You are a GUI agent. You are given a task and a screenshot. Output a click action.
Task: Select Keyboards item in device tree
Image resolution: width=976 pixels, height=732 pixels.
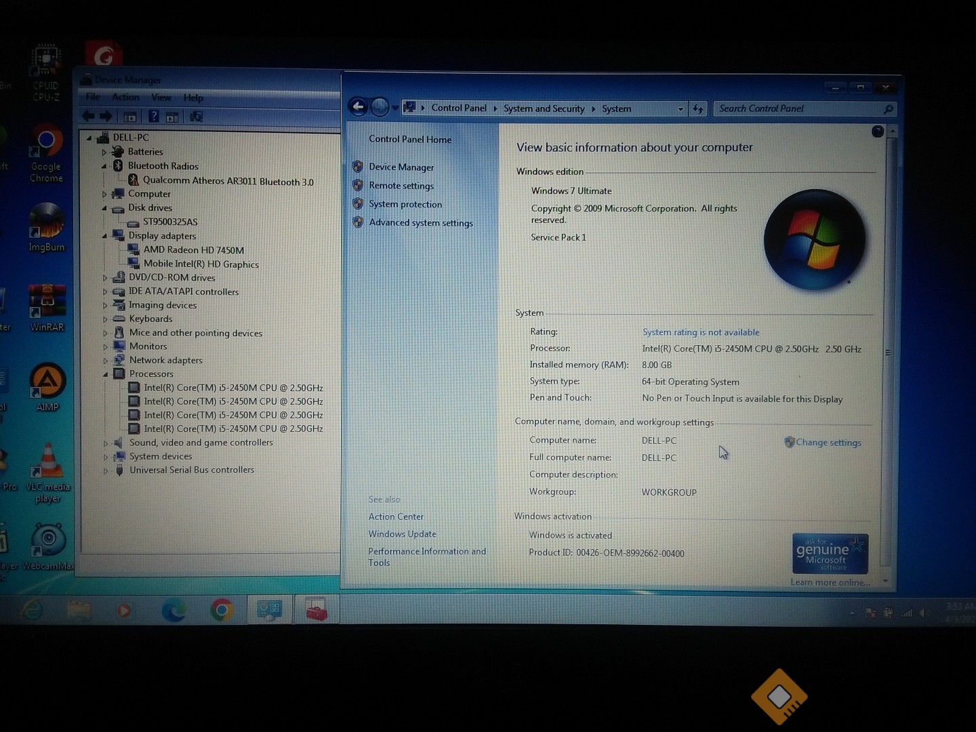150,319
